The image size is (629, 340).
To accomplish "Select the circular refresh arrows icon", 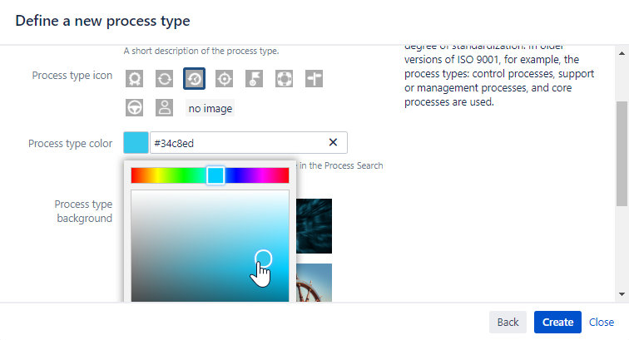I will point(165,79).
